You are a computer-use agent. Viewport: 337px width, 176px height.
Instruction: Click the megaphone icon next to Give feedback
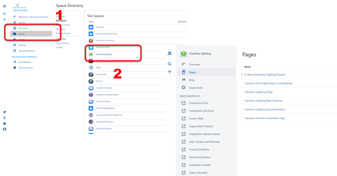pyautogui.click(x=15, y=62)
